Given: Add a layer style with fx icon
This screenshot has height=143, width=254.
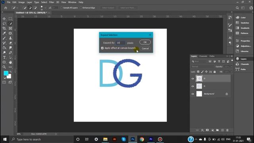Looking at the screenshot, I should pos(202,130).
